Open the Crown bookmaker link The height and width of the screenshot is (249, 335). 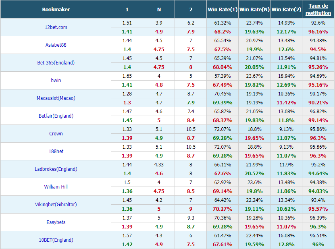pyautogui.click(x=56, y=134)
